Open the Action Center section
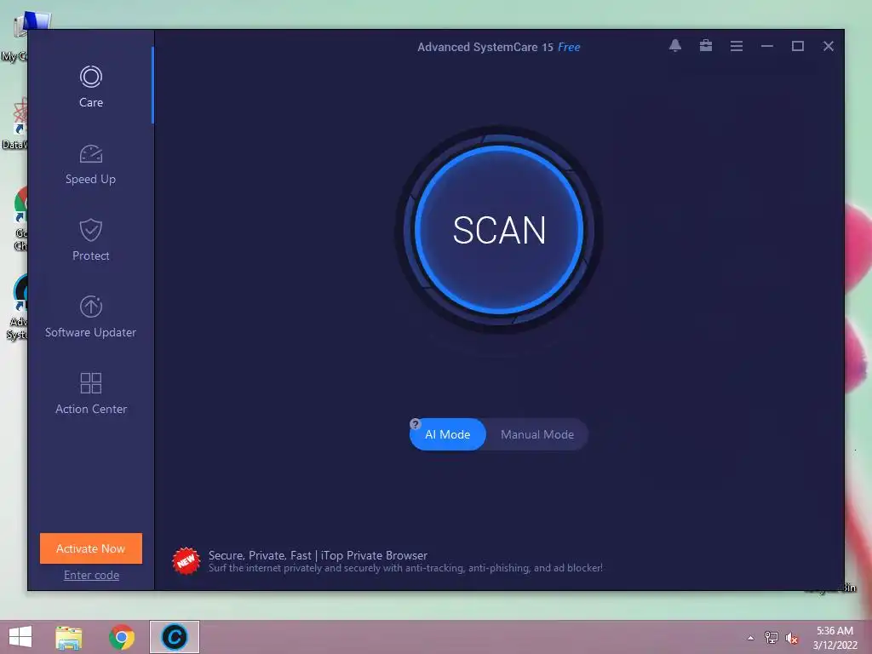The width and height of the screenshot is (872, 654). tap(90, 393)
